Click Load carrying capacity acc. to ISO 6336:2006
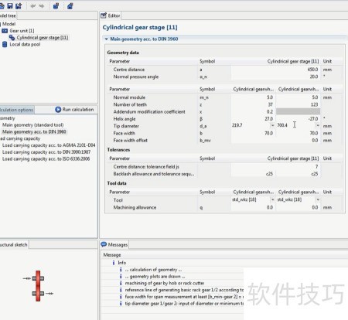The image size is (348, 320). (46, 159)
